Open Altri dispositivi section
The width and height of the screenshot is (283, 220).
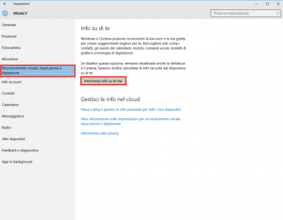pyautogui.click(x=14, y=139)
